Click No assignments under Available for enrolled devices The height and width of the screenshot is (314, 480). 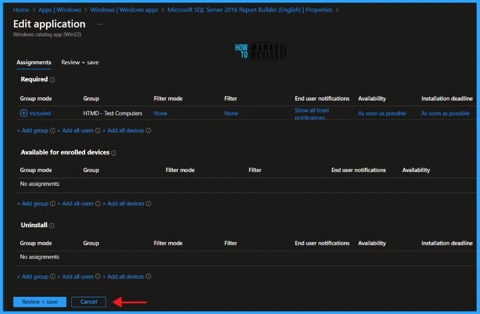pos(40,184)
